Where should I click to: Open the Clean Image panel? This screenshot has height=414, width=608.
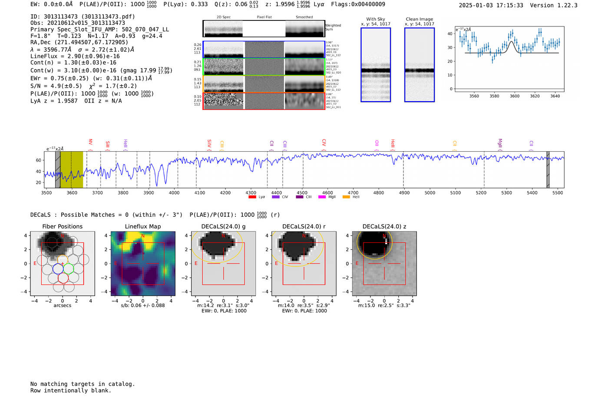point(420,65)
